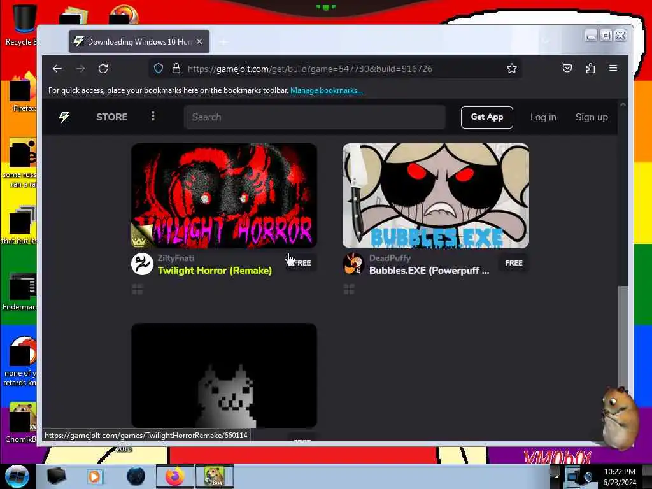This screenshot has height=489, width=652.
Task: Click the Windows platform icon under Twilight Horror
Action: point(138,289)
